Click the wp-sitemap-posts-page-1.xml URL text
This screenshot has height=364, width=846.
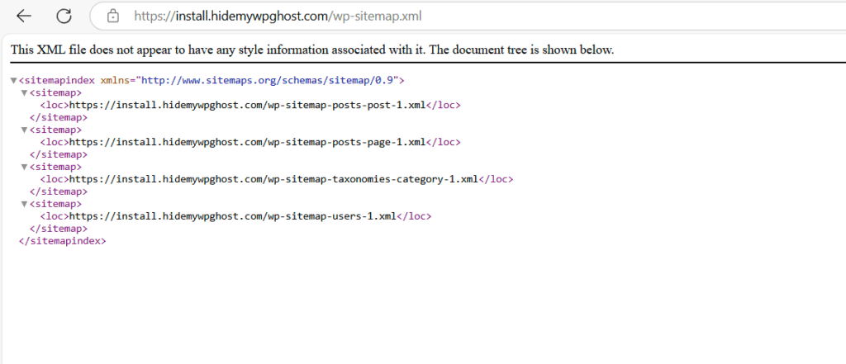point(248,142)
